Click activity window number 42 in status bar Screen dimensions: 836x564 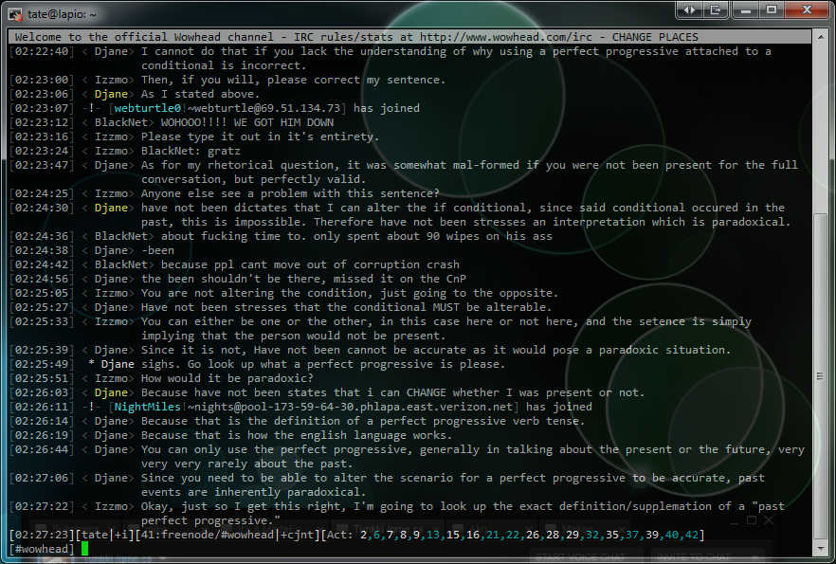694,535
